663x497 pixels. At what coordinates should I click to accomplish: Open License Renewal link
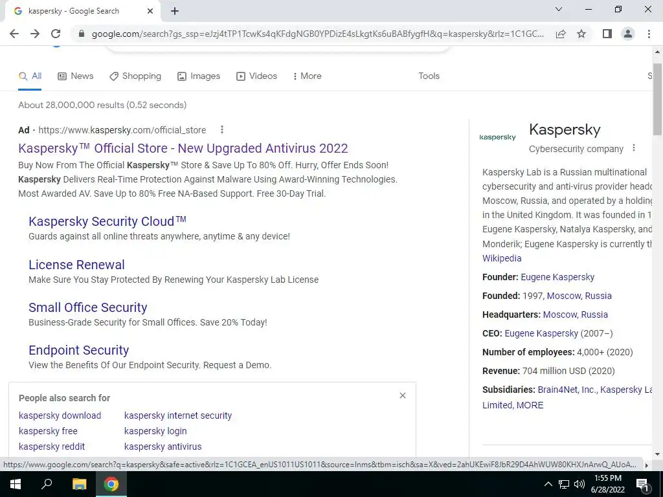76,265
